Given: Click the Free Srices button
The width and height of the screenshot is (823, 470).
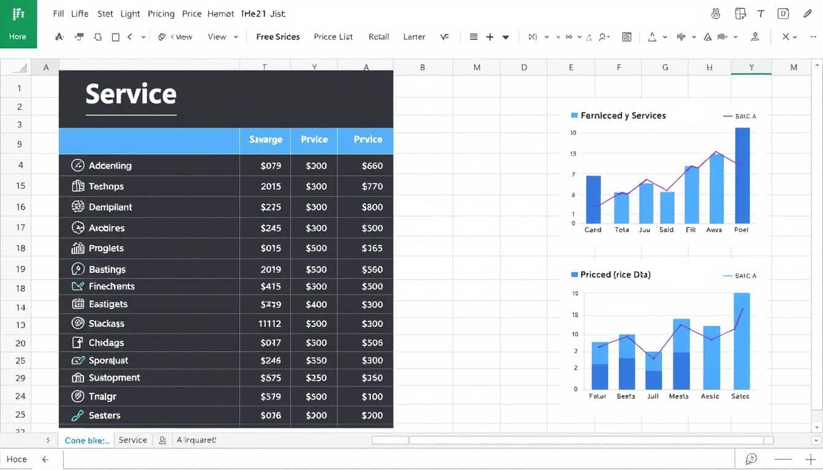Looking at the screenshot, I should pyautogui.click(x=278, y=37).
